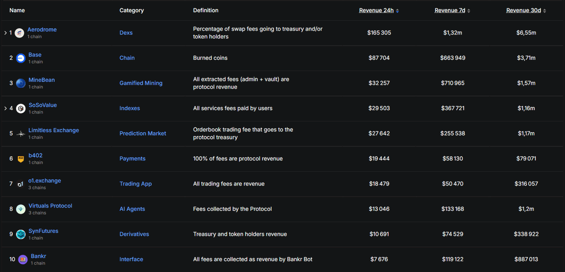Click '100% of fees are protocol revenue' text
This screenshot has height=272, width=565.
click(x=238, y=159)
